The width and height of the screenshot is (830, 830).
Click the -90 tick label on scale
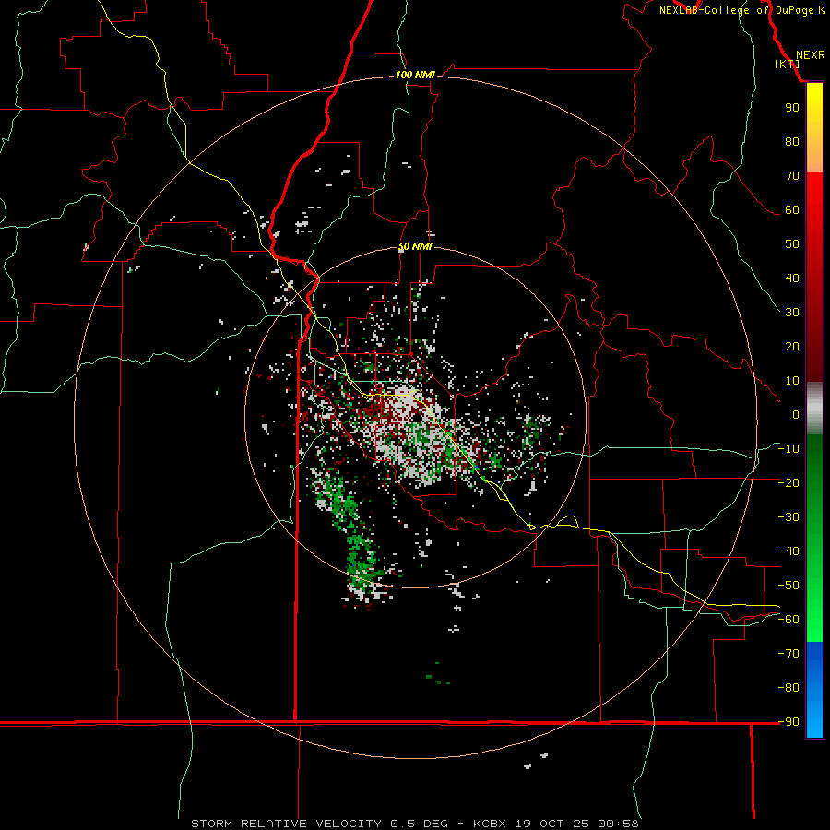[788, 722]
